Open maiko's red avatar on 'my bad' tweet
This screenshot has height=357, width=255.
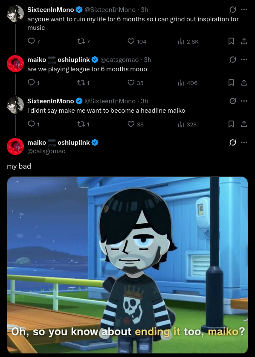click(15, 146)
